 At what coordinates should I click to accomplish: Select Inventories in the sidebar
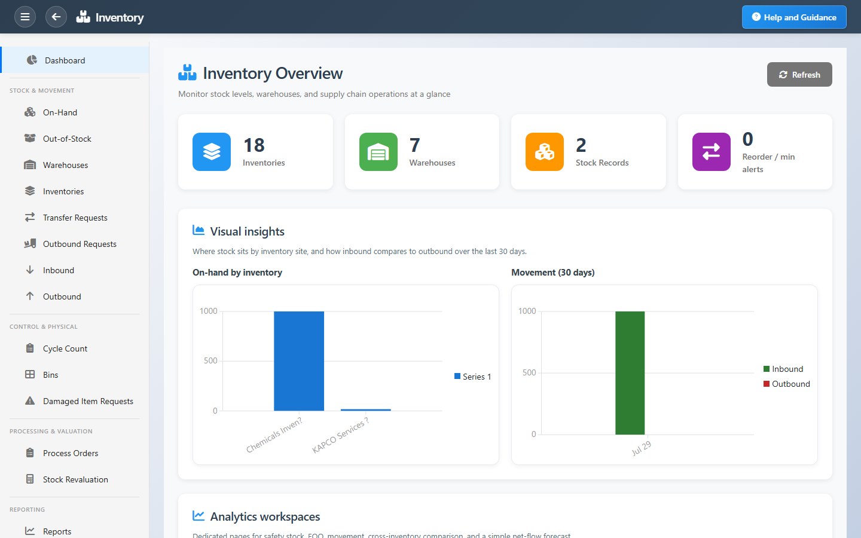(x=75, y=191)
